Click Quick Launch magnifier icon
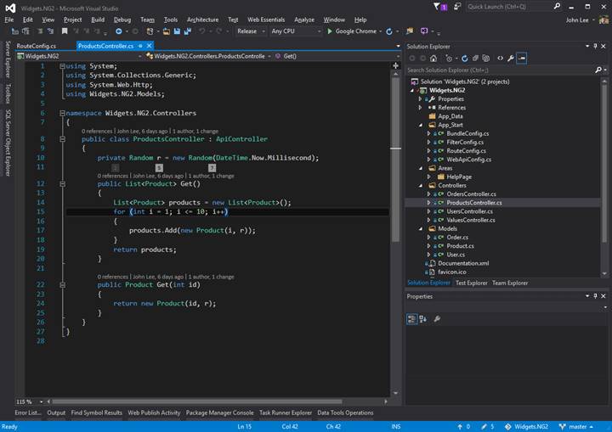Viewport: 612px width, 432px height. (557, 6)
